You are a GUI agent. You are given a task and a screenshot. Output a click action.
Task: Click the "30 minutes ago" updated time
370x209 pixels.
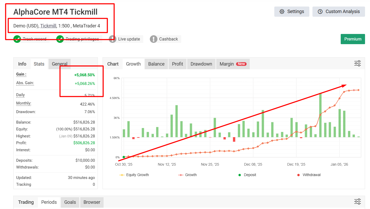[x=81, y=178]
